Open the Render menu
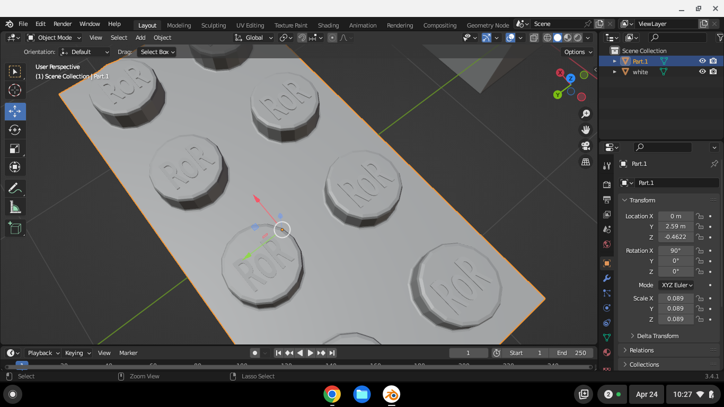Image resolution: width=724 pixels, height=407 pixels. (x=63, y=24)
